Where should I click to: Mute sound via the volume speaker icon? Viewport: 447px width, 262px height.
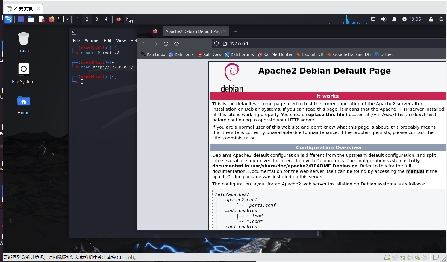tap(384, 19)
